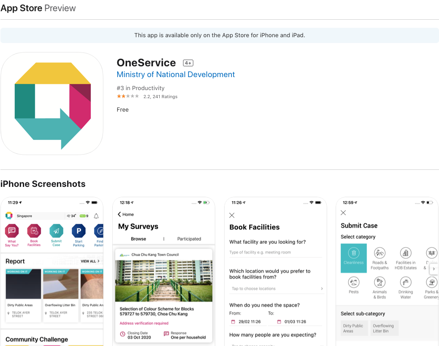Click the To date 01/03 11:26

[295, 322]
